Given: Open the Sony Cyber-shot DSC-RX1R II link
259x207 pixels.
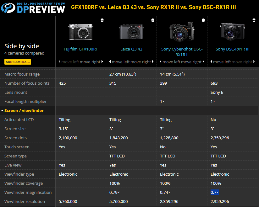Looking at the screenshot, I should tap(182, 52).
